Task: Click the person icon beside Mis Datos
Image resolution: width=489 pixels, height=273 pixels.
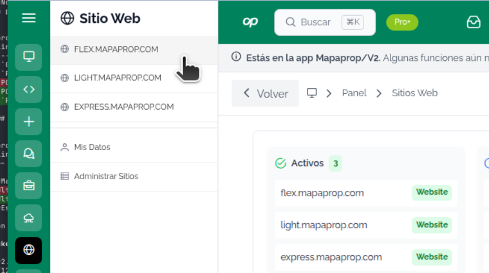Action: (64, 147)
